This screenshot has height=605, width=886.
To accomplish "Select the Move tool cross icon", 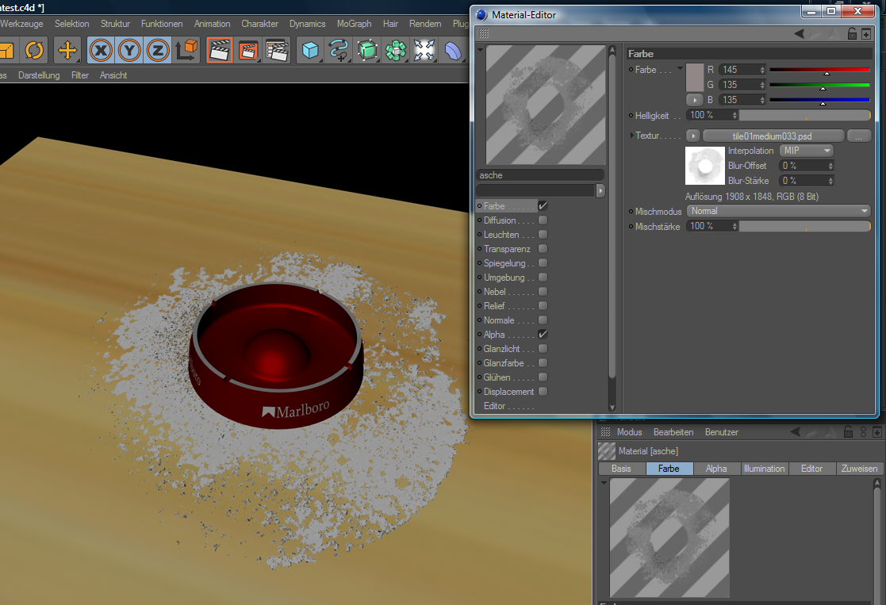I will 67,50.
